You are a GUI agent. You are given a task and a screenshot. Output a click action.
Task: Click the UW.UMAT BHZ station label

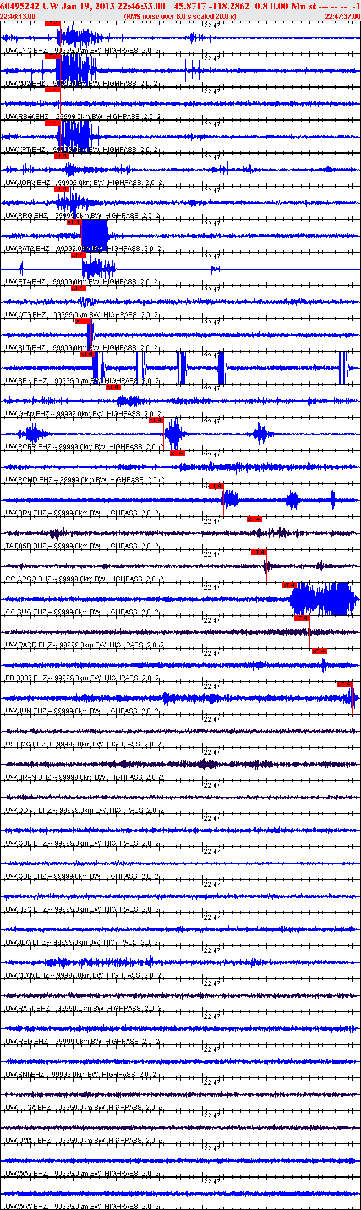[29, 1141]
